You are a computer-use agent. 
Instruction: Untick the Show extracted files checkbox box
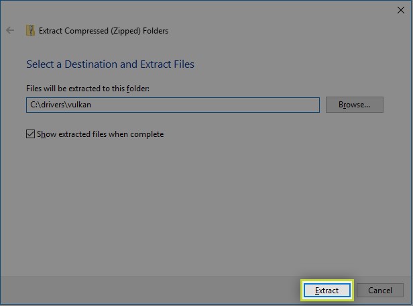pos(31,134)
